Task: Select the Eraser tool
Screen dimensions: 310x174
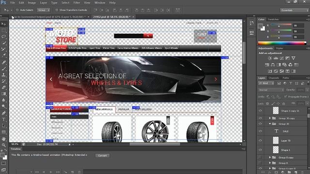Action: [3, 87]
